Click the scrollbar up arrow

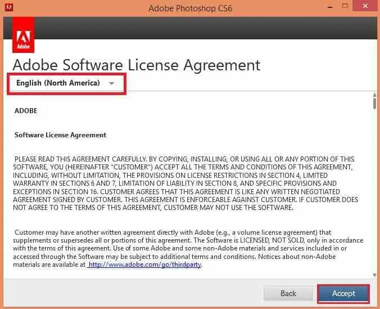(375, 95)
